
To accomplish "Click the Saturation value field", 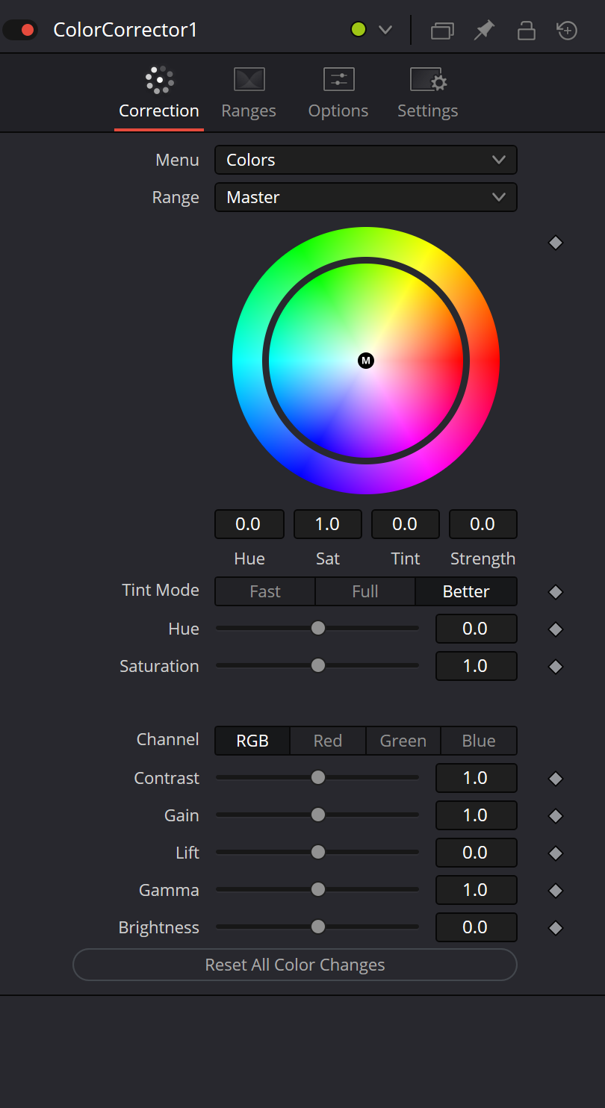I will (x=477, y=666).
